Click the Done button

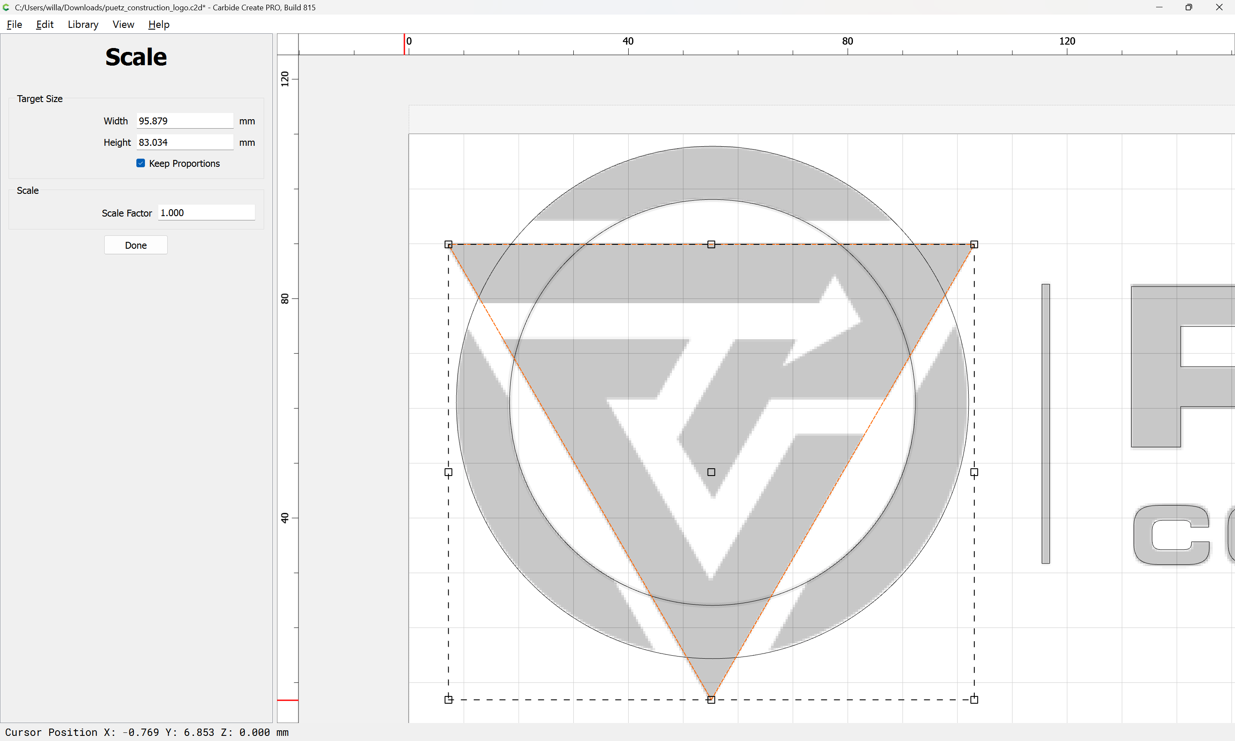pyautogui.click(x=136, y=245)
